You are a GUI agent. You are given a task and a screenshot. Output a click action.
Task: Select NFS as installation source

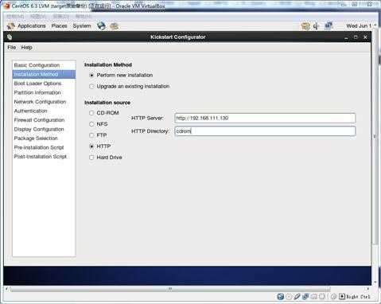91,124
